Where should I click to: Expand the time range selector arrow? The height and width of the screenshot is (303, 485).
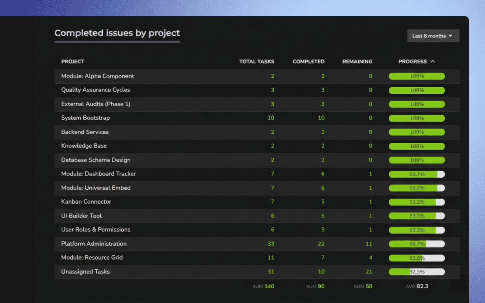451,36
